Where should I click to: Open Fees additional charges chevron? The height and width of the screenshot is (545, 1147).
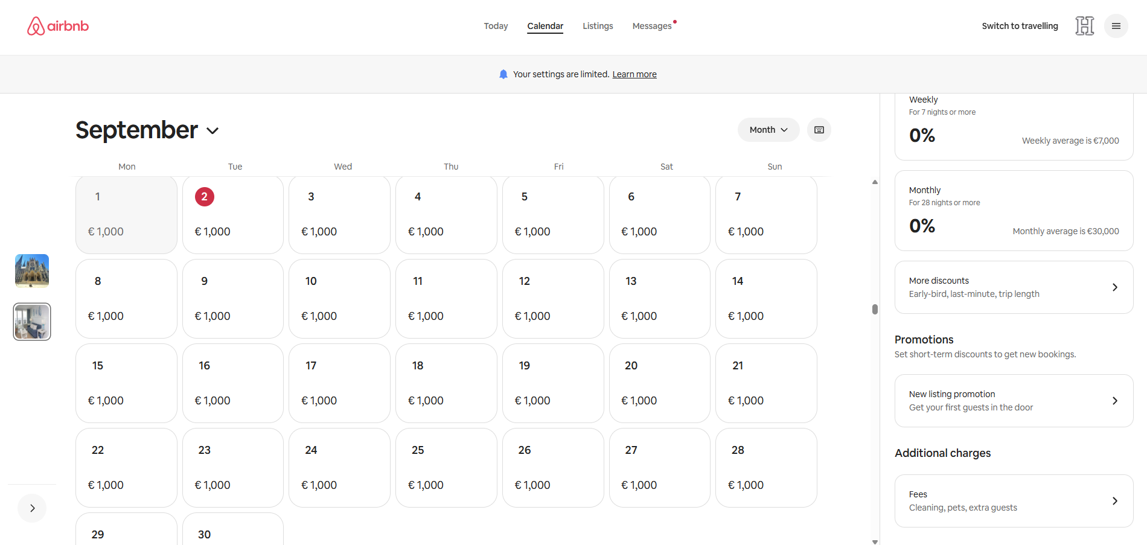pos(1114,501)
